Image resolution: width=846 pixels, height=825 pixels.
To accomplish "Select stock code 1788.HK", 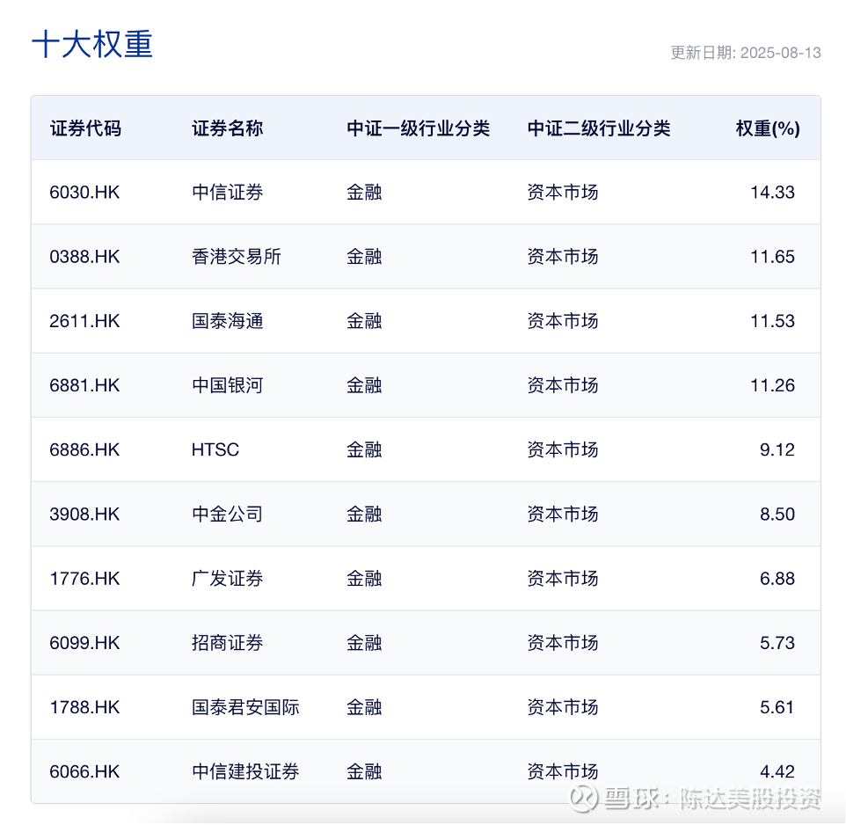I will coord(84,707).
